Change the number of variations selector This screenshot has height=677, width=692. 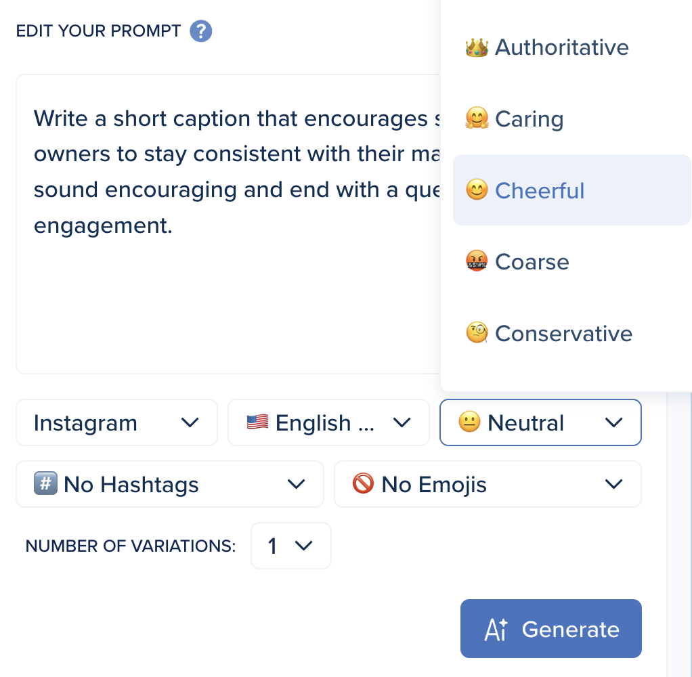(x=290, y=546)
